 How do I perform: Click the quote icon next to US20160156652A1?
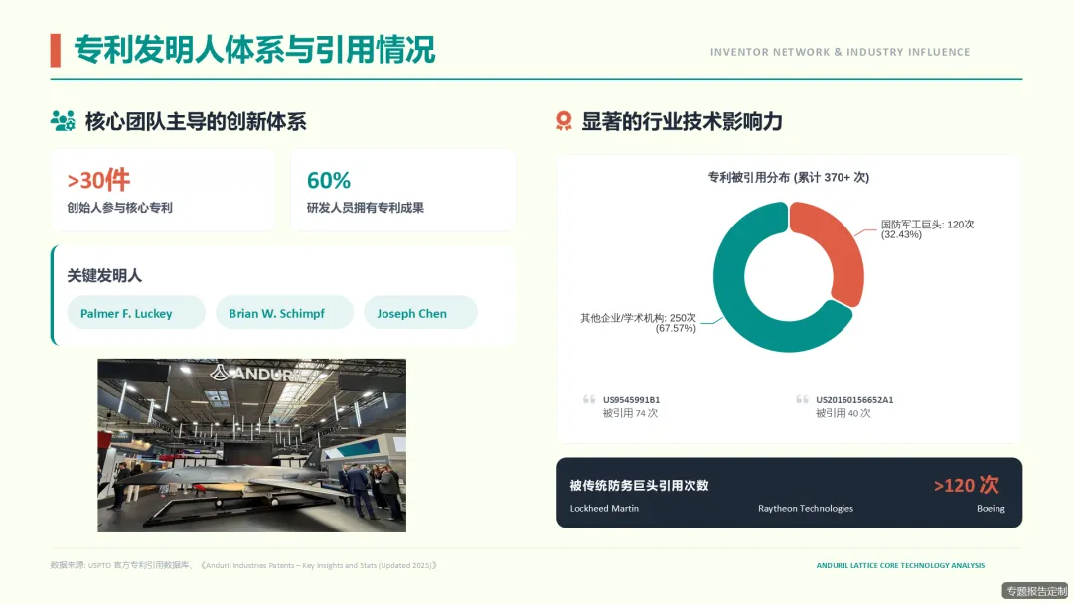(802, 399)
